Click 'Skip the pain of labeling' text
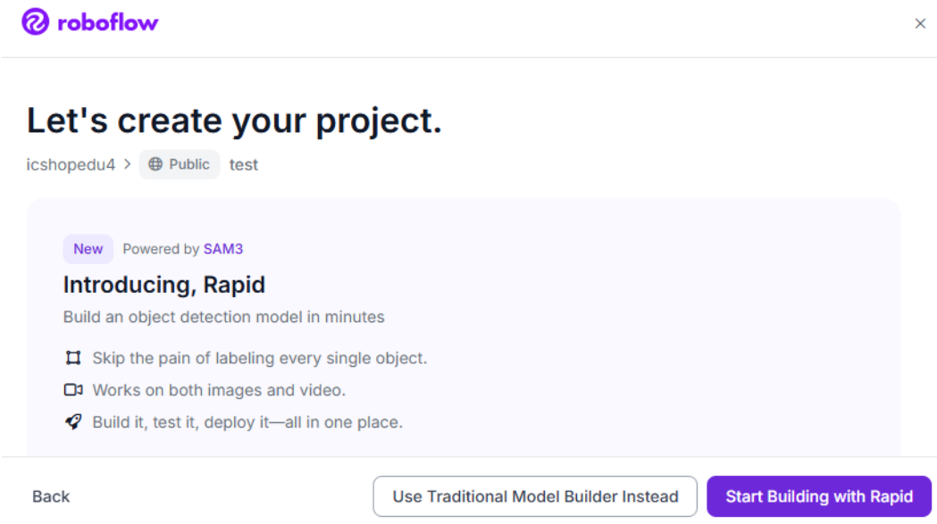937x524 pixels. (260, 358)
